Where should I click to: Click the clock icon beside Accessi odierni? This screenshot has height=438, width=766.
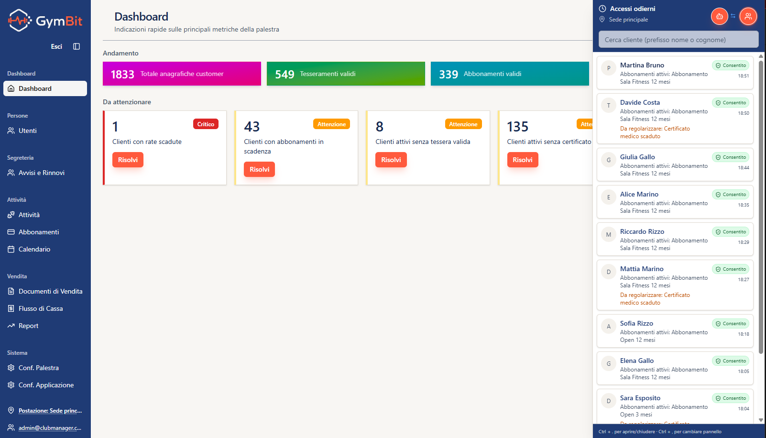coord(602,9)
